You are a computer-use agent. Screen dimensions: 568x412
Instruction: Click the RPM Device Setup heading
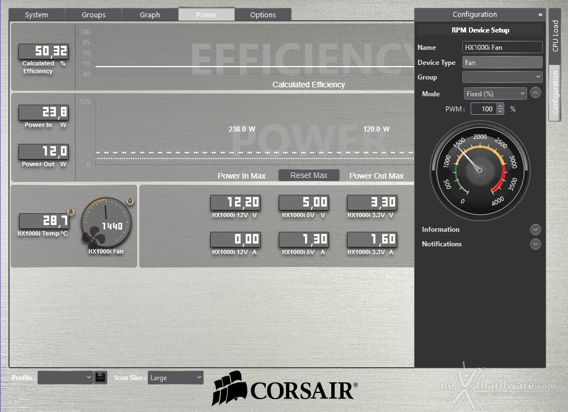pyautogui.click(x=480, y=30)
